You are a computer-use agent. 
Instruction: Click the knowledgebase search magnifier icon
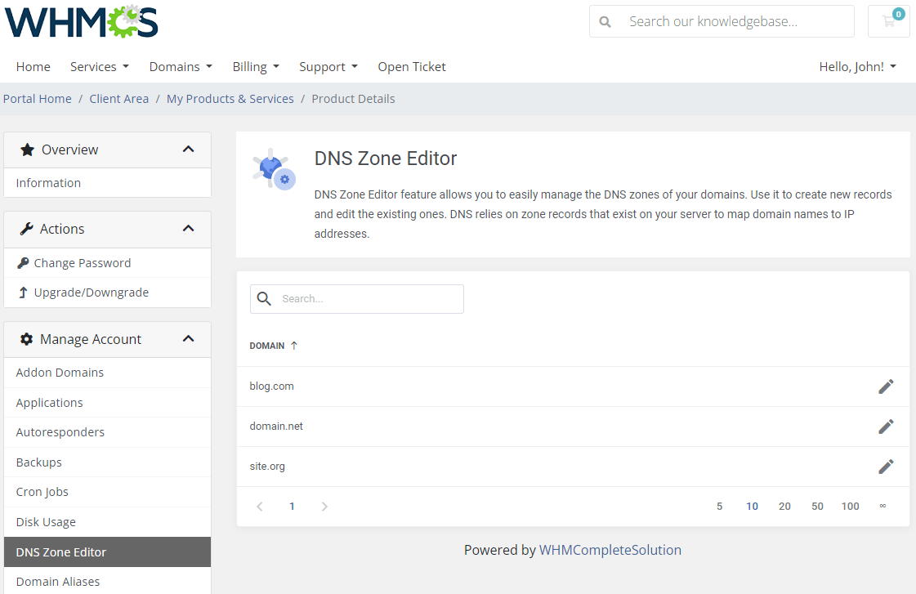(x=605, y=21)
